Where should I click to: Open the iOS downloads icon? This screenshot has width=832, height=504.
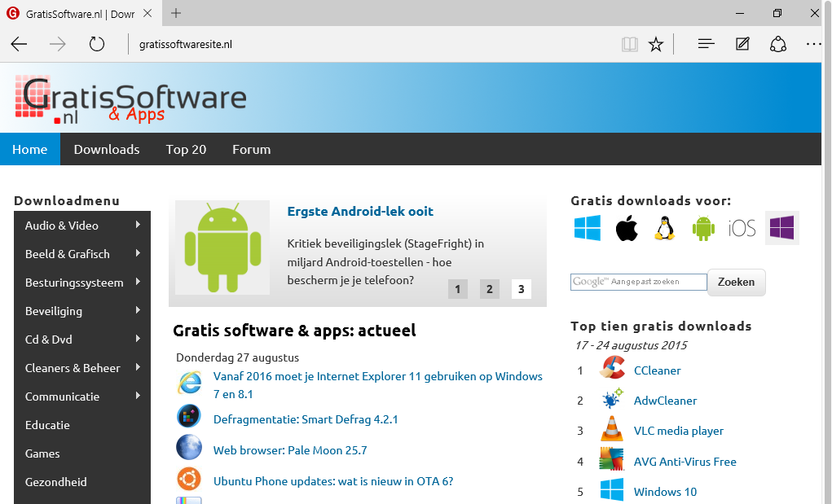click(742, 228)
